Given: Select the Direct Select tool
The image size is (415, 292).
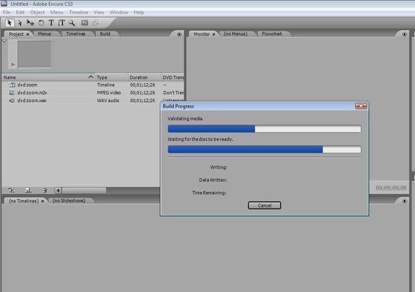Looking at the screenshot, I should (20, 23).
